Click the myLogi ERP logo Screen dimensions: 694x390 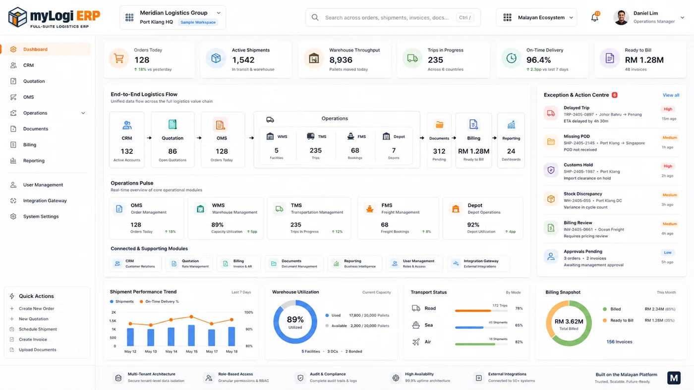[55, 17]
